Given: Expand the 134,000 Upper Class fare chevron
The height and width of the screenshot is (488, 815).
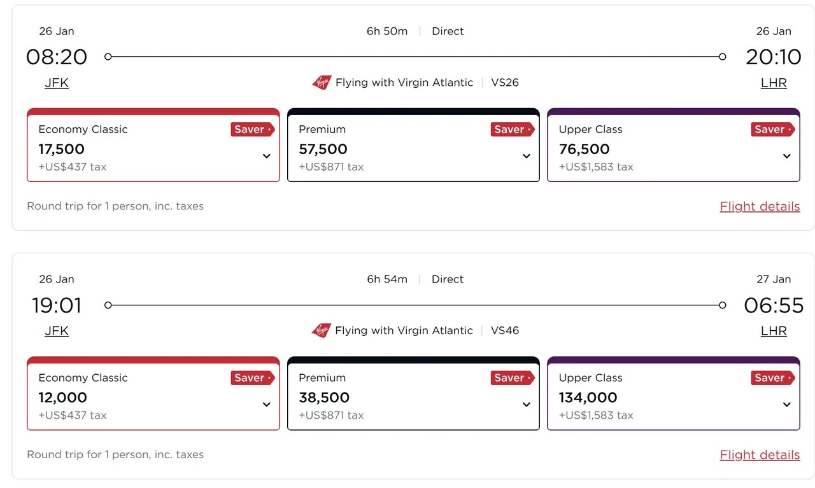Looking at the screenshot, I should (x=787, y=404).
